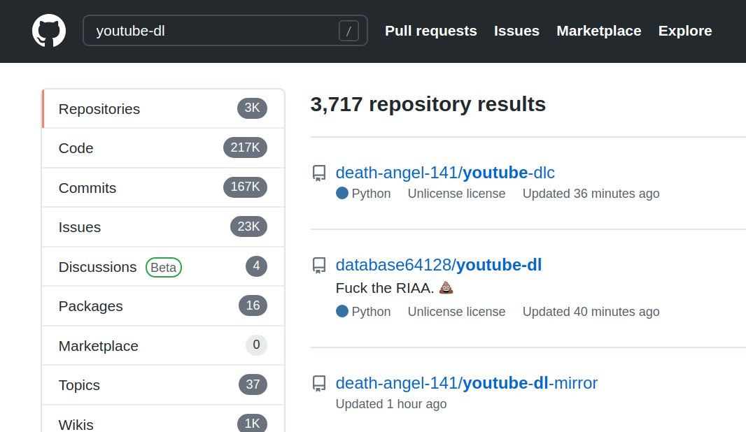The width and height of the screenshot is (746, 432).
Task: Select the Code results filter
Action: pyautogui.click(x=163, y=147)
